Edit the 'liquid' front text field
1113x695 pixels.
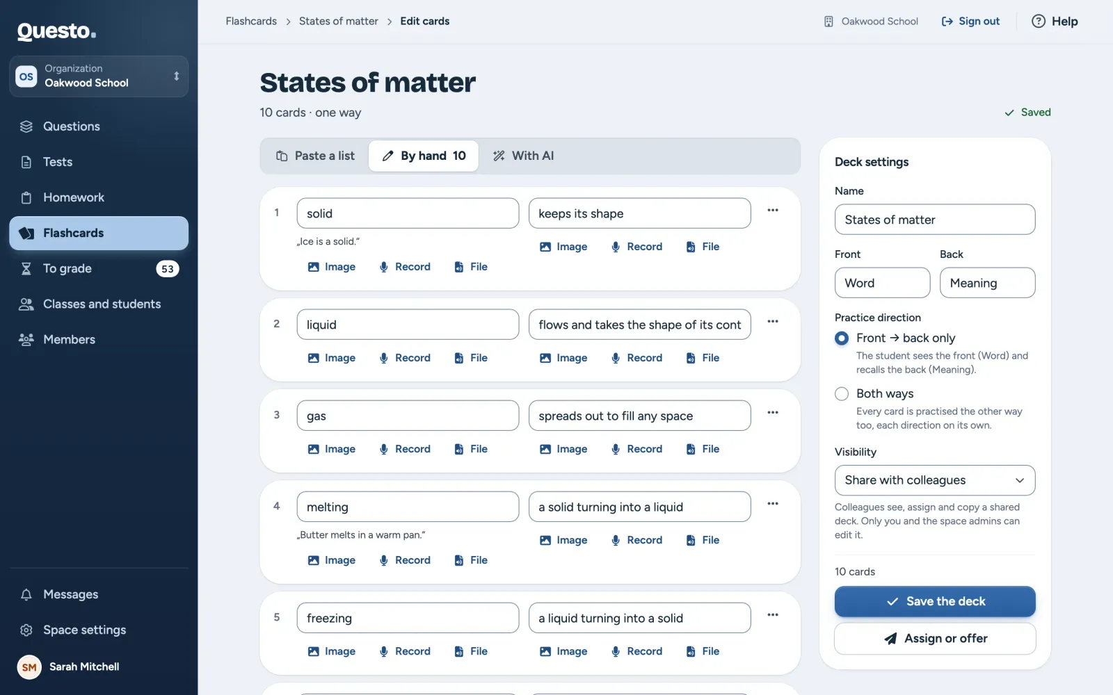click(408, 325)
